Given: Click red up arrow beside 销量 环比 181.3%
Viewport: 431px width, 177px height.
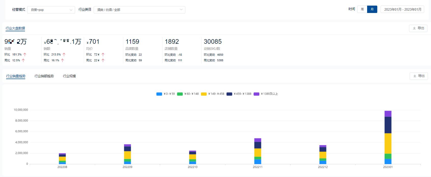Looking at the screenshot, I should coord(25,54).
